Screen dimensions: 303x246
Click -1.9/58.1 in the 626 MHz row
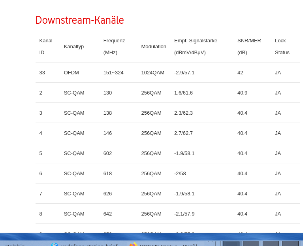[x=184, y=194]
